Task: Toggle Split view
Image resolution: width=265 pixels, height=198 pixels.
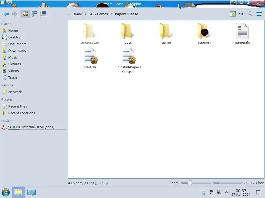Action: pos(237,14)
